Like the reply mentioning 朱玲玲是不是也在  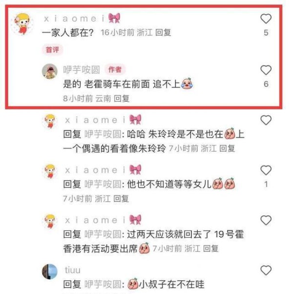click(266, 120)
